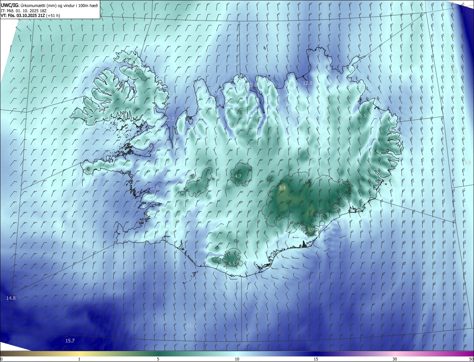The width and height of the screenshot is (474, 362).
Task: Click the 11.6 value label on the map
Action: click(191, 326)
